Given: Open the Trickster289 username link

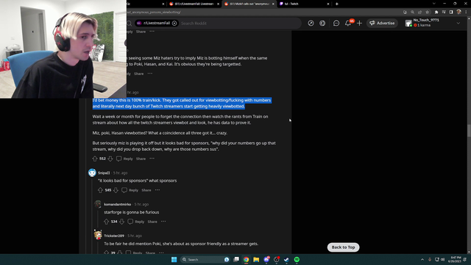Looking at the screenshot, I should [x=114, y=236].
